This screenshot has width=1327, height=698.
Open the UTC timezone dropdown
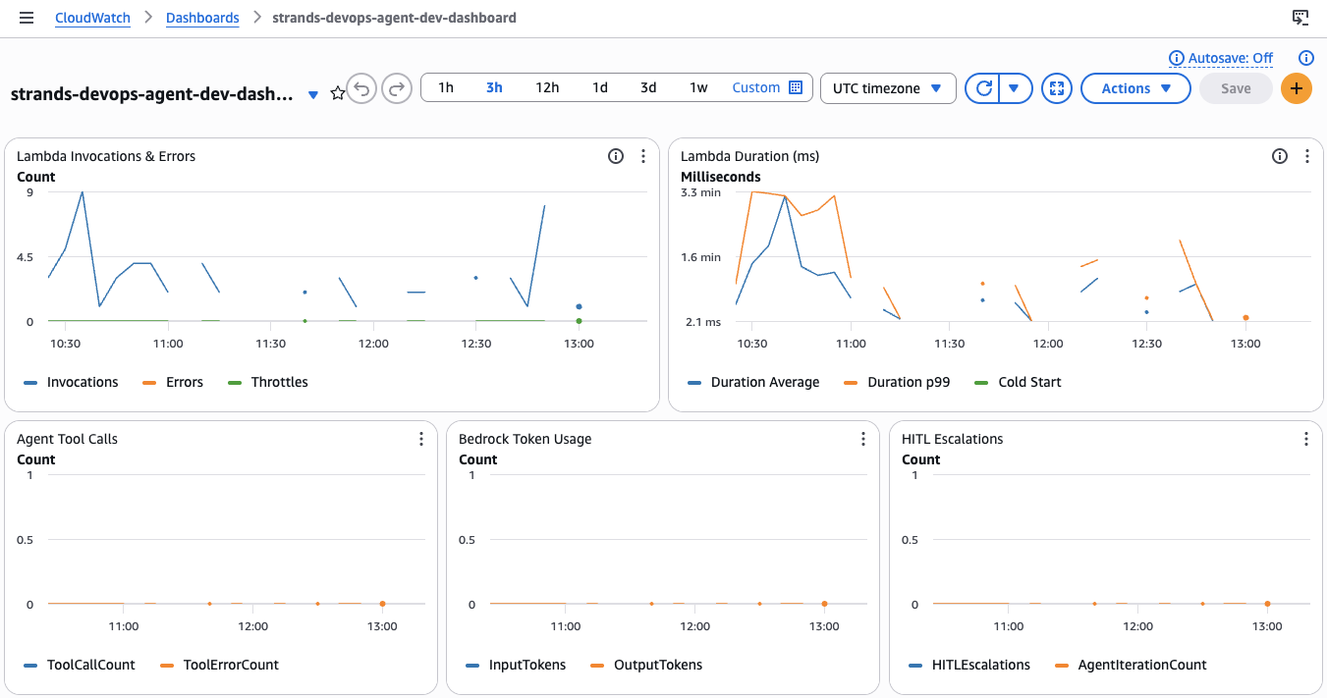(888, 88)
